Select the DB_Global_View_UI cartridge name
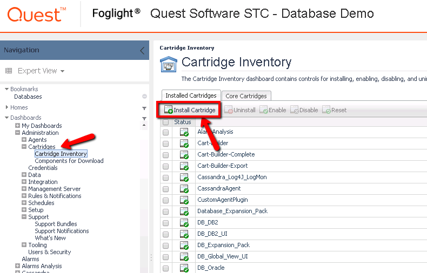The image size is (427, 273). 223,256
